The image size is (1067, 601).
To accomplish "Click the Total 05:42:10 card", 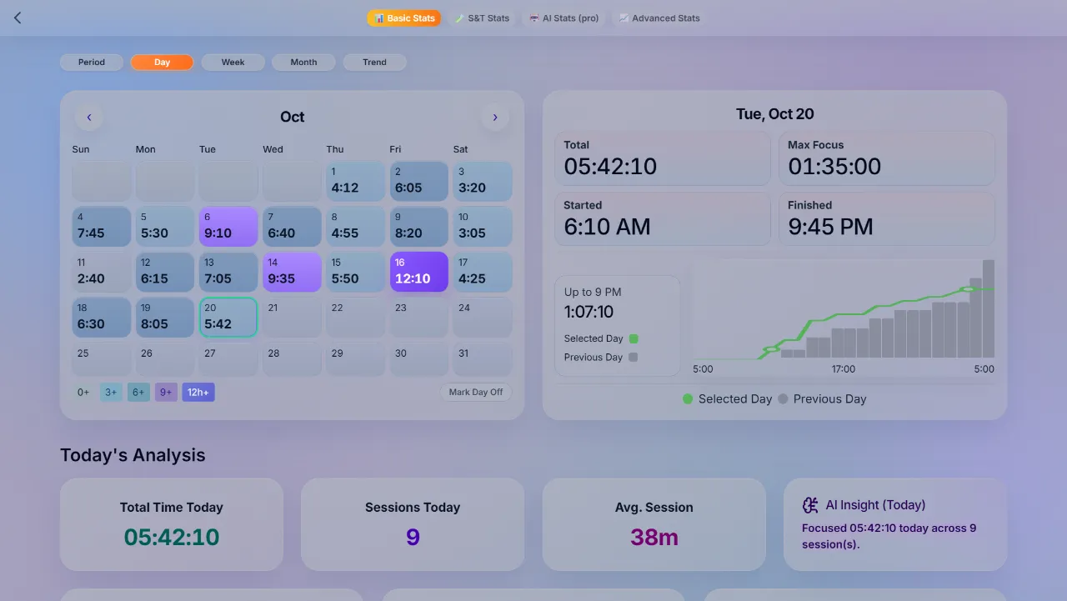I will [x=663, y=158].
